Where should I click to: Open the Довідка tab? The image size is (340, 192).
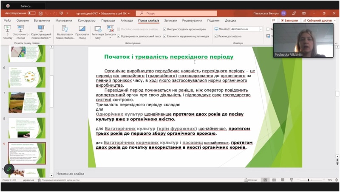230,20
